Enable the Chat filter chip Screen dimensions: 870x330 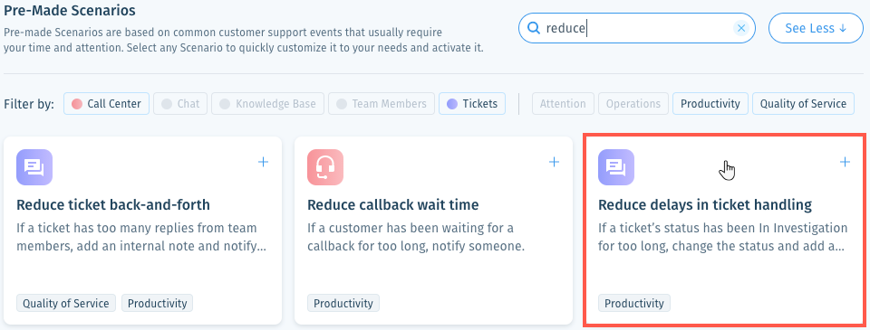(180, 104)
